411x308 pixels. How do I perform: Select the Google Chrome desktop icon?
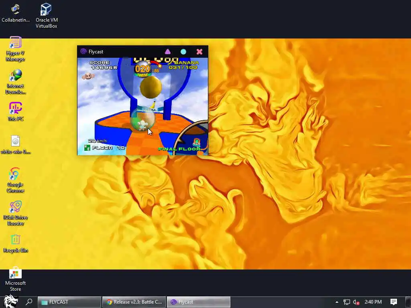[x=16, y=180]
